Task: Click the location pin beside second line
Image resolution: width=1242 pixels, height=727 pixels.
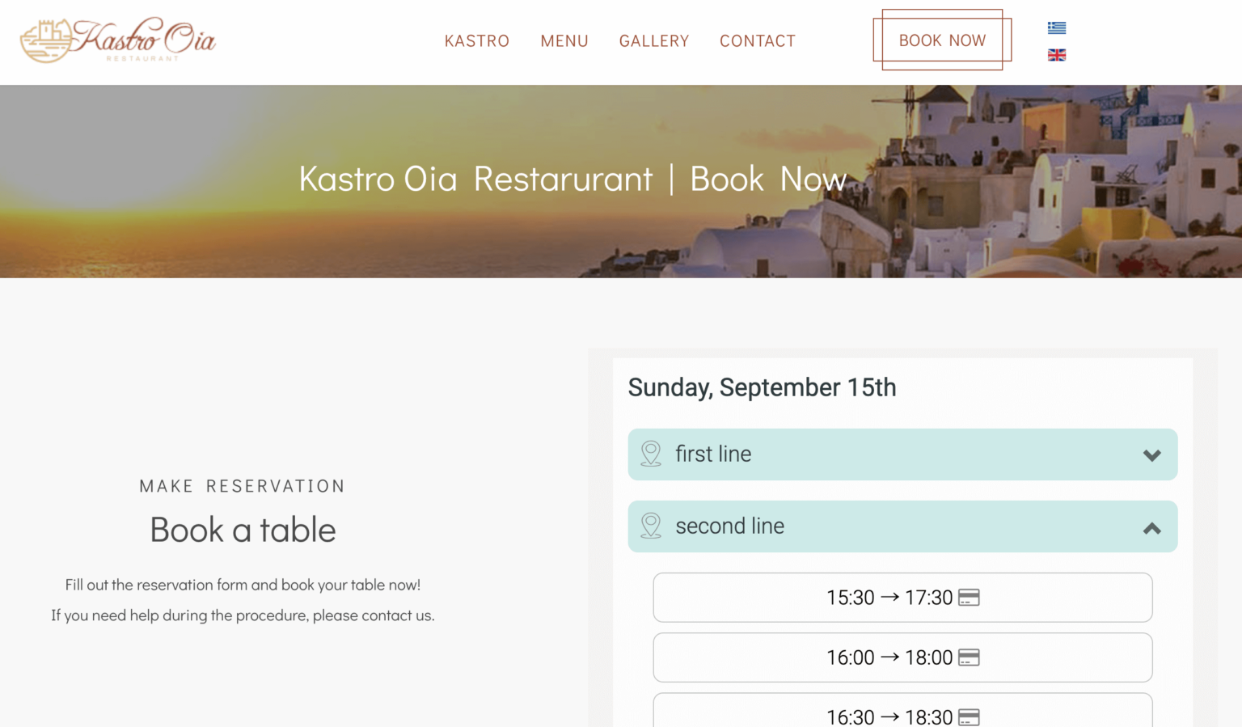Action: [651, 526]
